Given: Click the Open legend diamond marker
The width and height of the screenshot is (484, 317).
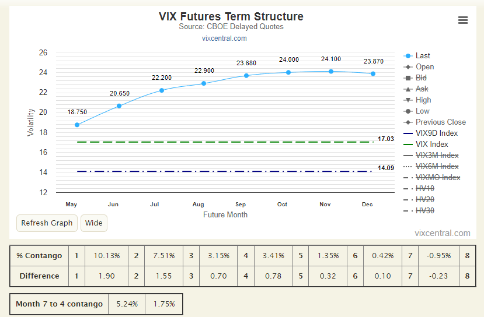Looking at the screenshot, I should [x=408, y=67].
